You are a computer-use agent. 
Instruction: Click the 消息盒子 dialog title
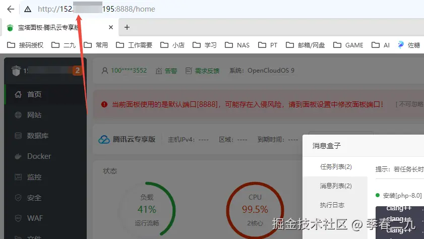326,146
